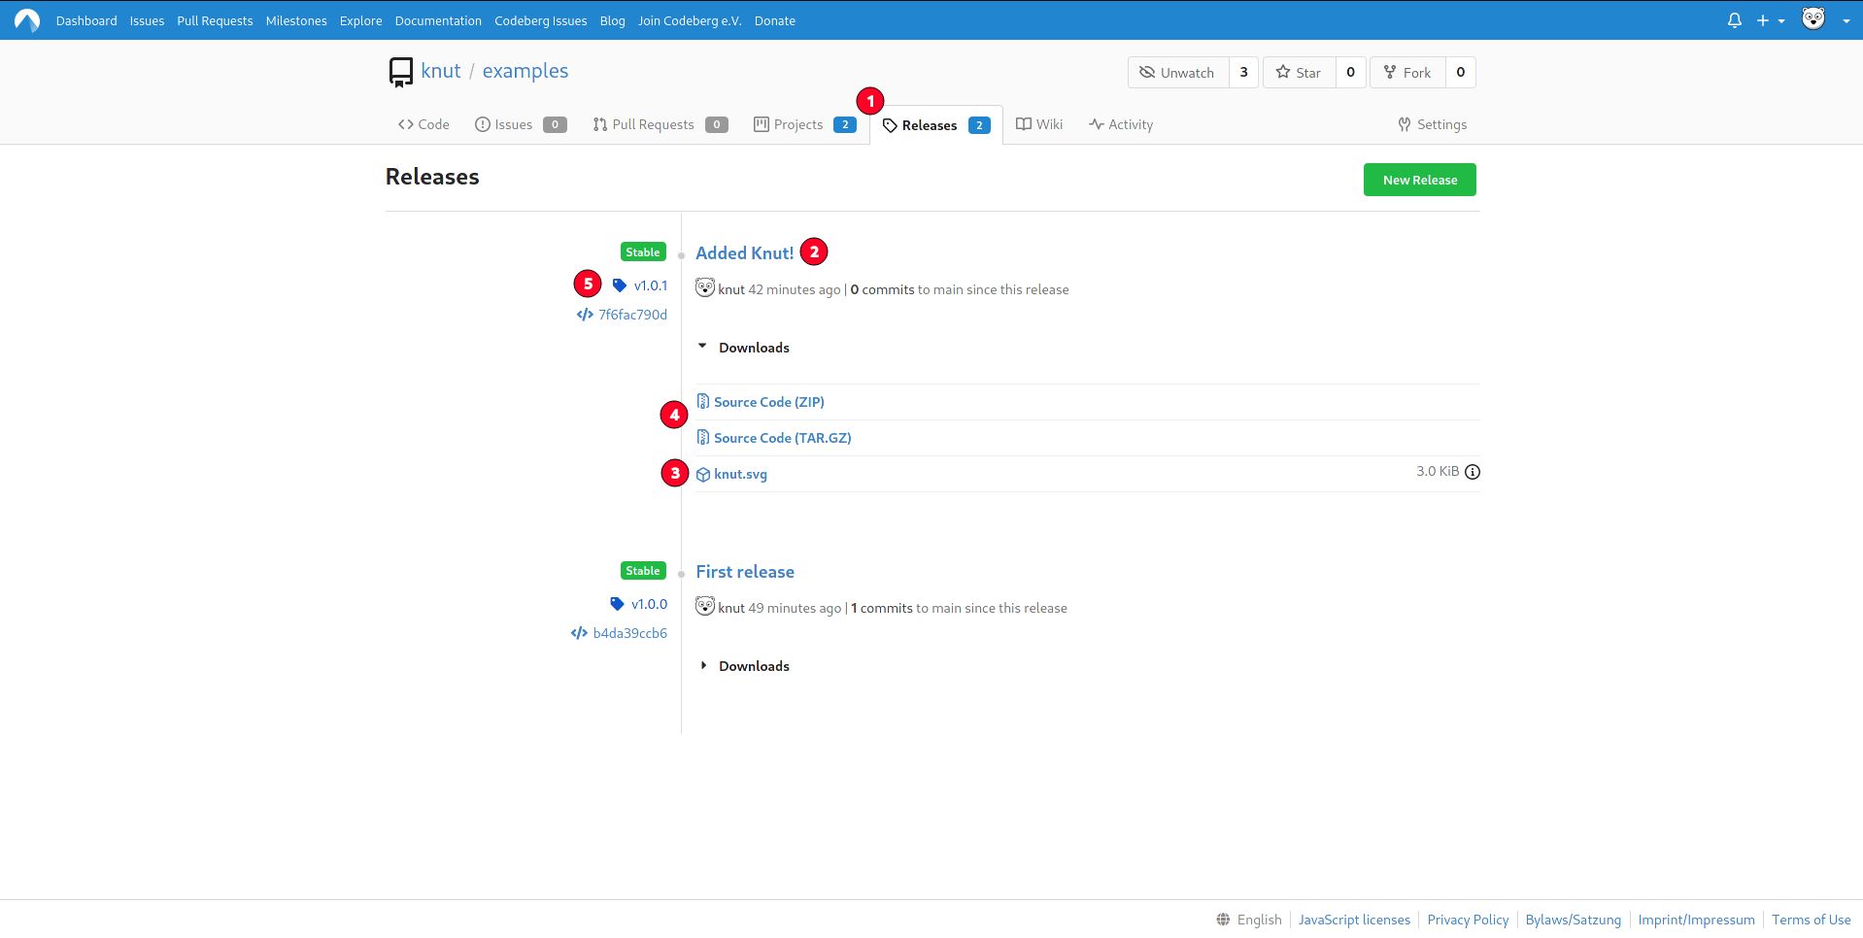Star the examples repository
Viewport: 1863px width, 938px height.
click(1299, 73)
